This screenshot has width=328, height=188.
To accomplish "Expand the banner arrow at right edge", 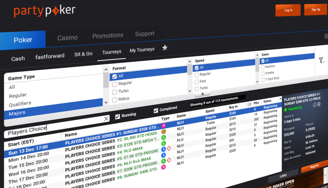I will [325, 176].
